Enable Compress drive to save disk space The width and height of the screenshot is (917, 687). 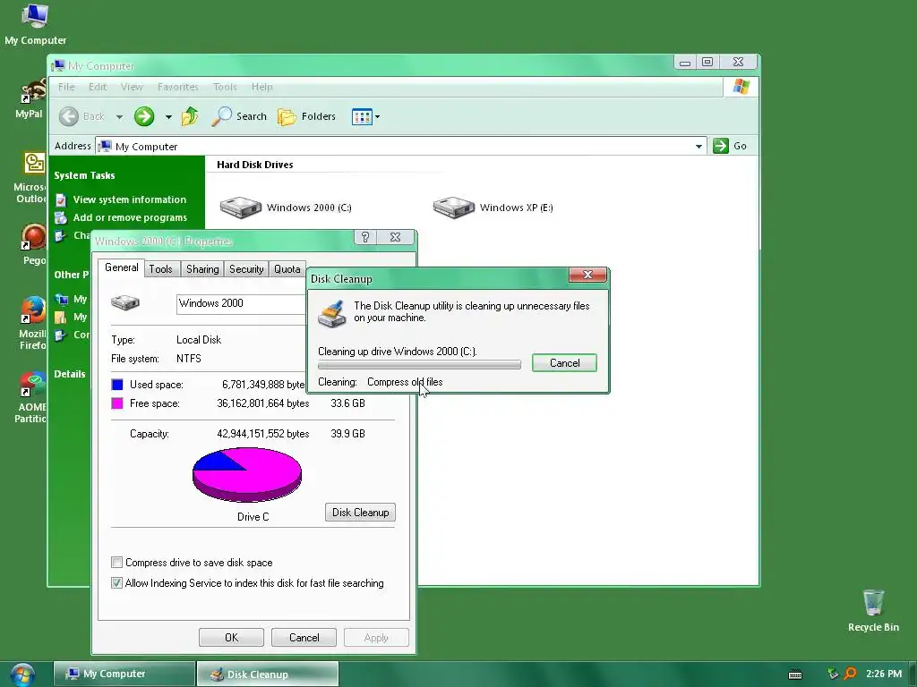tap(117, 562)
